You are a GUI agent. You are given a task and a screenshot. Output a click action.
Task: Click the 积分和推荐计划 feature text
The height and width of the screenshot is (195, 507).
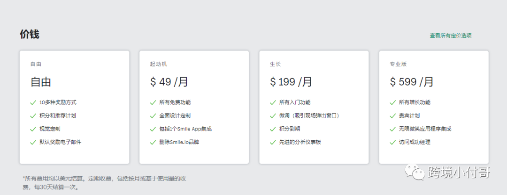coord(58,116)
